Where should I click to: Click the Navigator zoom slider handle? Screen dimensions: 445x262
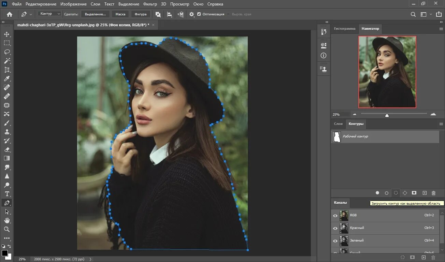(x=387, y=115)
